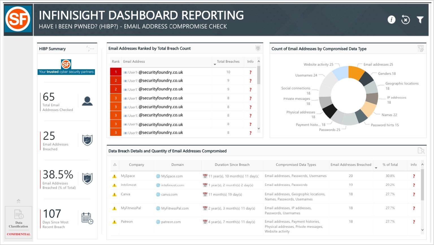This screenshot has width=434, height=245.
Task: Click the up arrow of the email ranking scrollbar
Action: point(259,61)
